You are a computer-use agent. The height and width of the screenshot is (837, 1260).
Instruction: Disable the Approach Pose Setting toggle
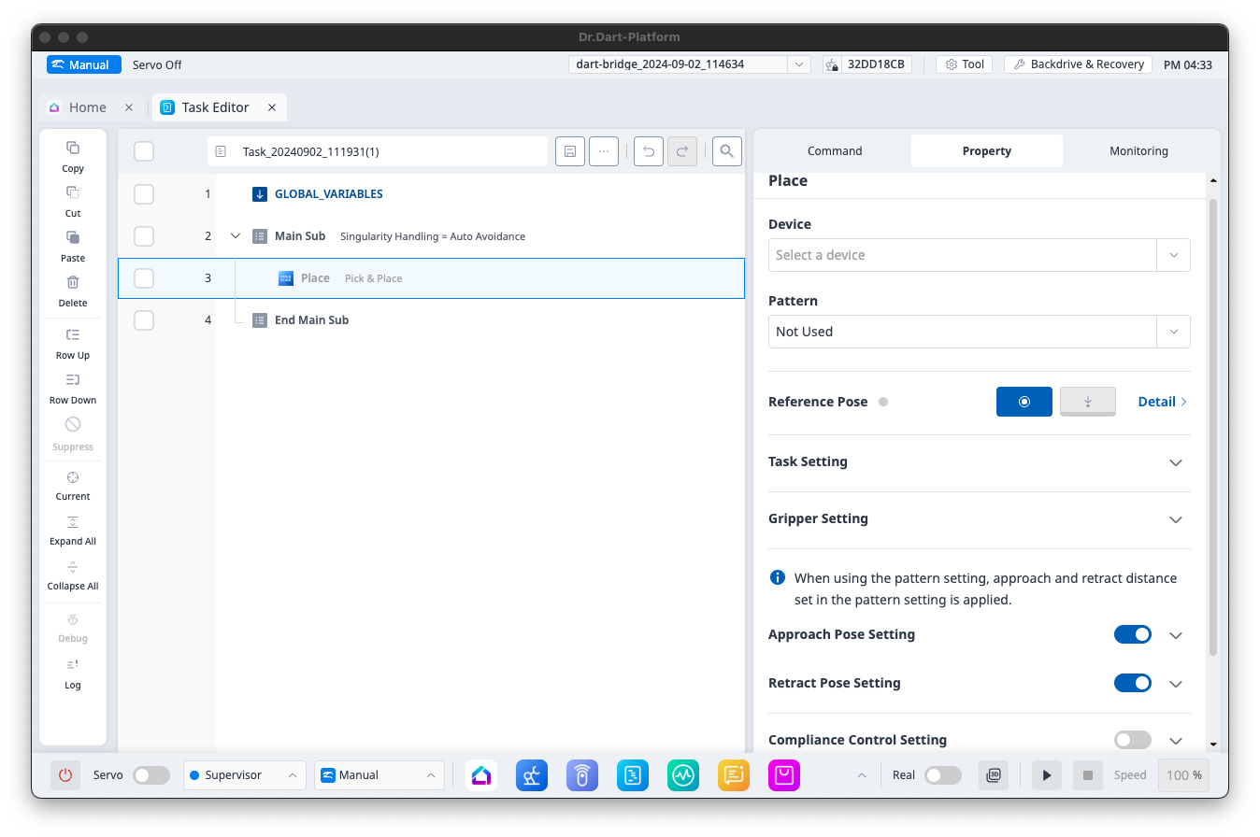[1132, 634]
